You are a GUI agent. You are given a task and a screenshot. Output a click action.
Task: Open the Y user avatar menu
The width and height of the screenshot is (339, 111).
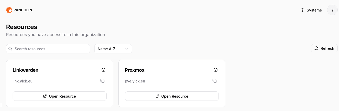[x=332, y=10]
